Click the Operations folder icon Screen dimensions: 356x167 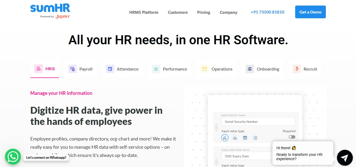pos(204,69)
